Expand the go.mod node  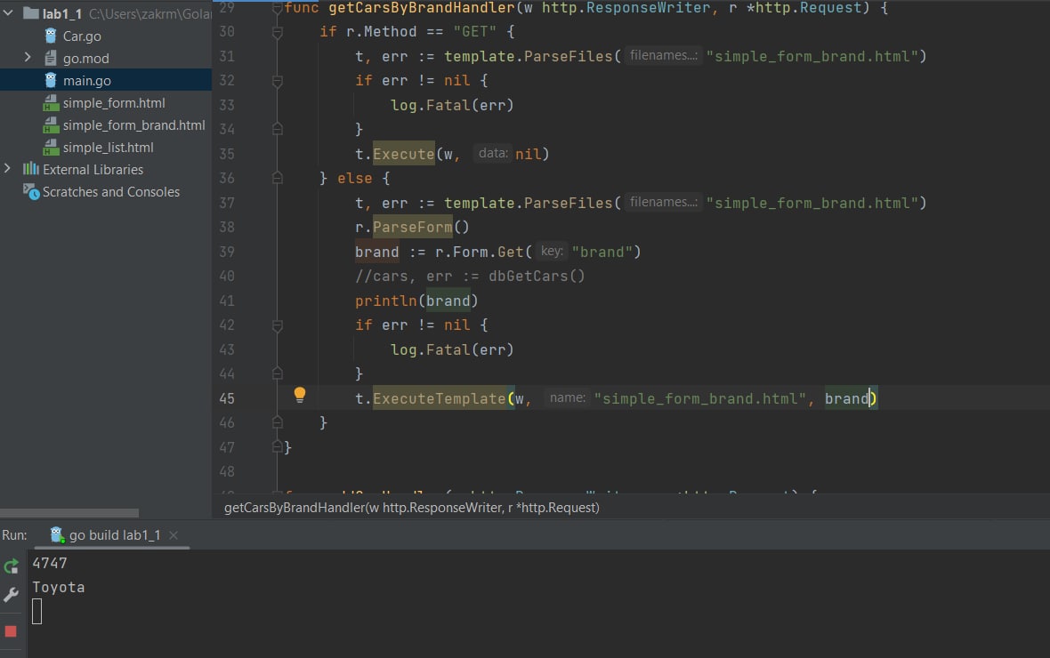[28, 58]
